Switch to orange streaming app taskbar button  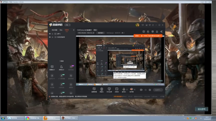[51, 118]
